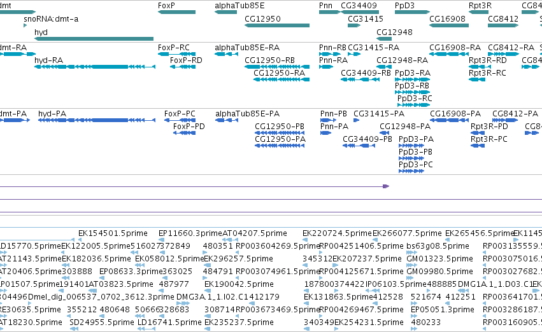Select EST label EK154501.5prime

pyautogui.click(x=113, y=233)
